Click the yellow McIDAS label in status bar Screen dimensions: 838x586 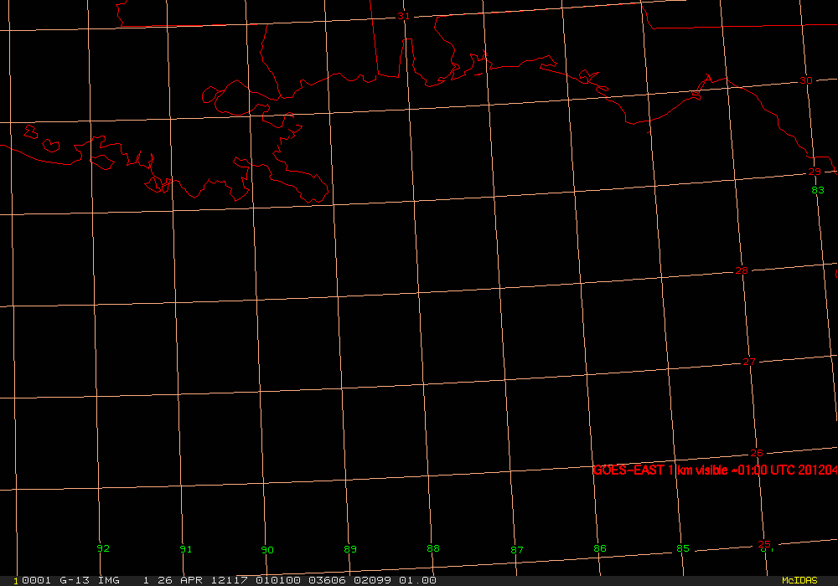coord(799,580)
